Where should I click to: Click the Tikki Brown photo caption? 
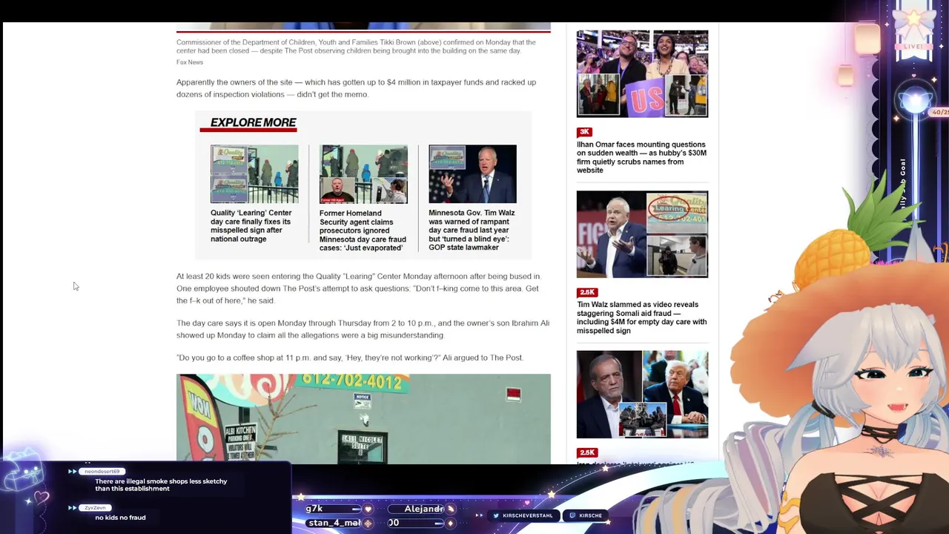(x=356, y=46)
